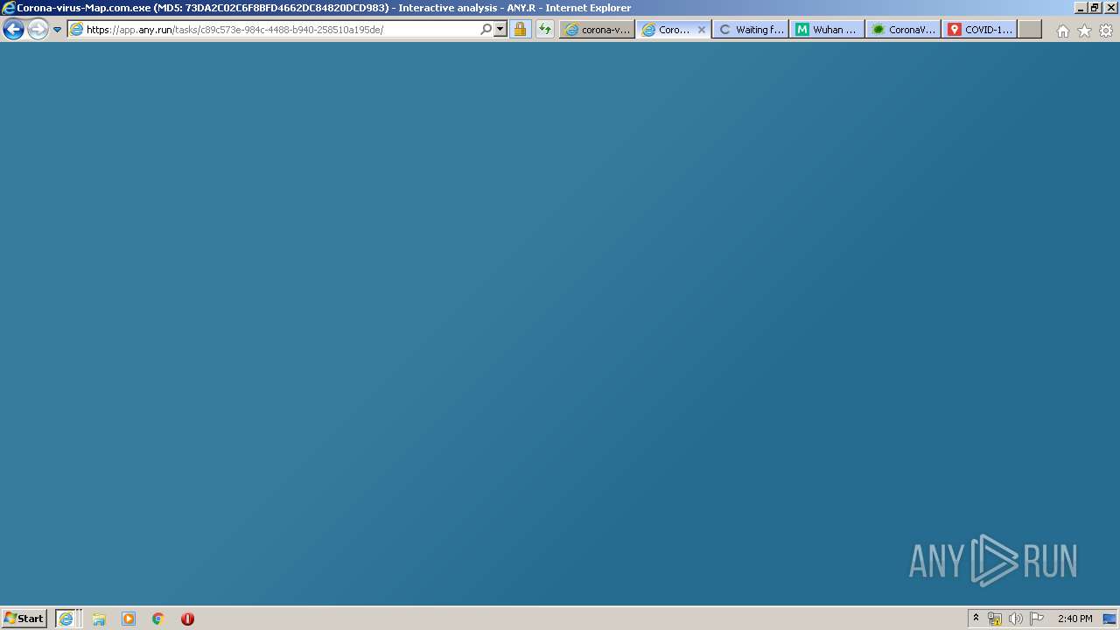This screenshot has width=1120, height=630.
Task: Click the app.any.run address bar field
Action: (273, 30)
